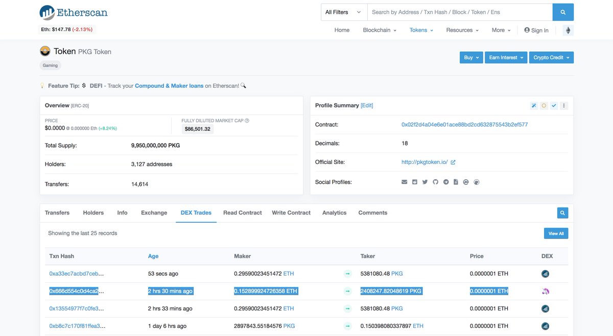The width and height of the screenshot is (613, 336).
Task: Open the GitHub social profile icon
Action: 436,182
